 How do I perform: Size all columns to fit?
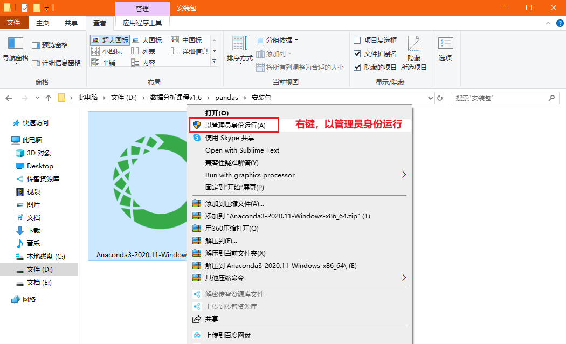pyautogui.click(x=300, y=67)
